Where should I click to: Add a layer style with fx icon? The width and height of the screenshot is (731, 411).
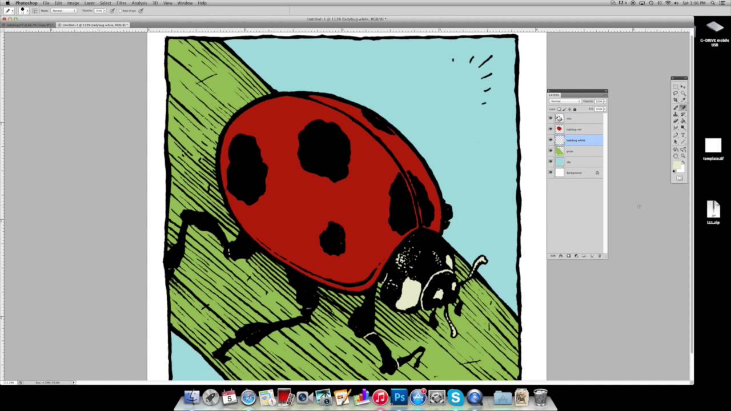tap(560, 256)
